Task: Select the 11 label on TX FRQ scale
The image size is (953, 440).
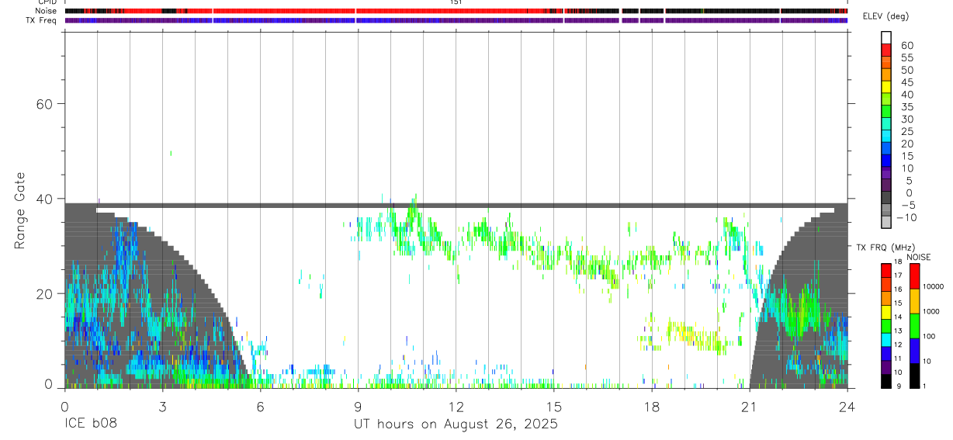Action: point(898,359)
